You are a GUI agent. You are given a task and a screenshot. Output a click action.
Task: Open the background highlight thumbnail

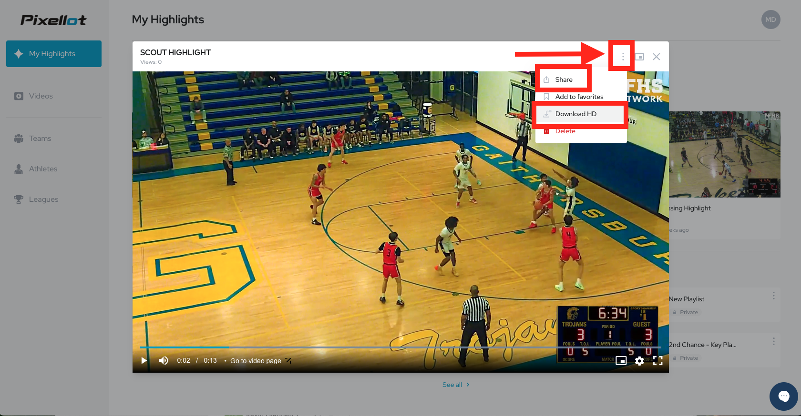click(725, 154)
